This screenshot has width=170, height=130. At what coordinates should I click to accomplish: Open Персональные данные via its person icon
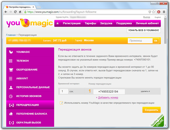11,87
